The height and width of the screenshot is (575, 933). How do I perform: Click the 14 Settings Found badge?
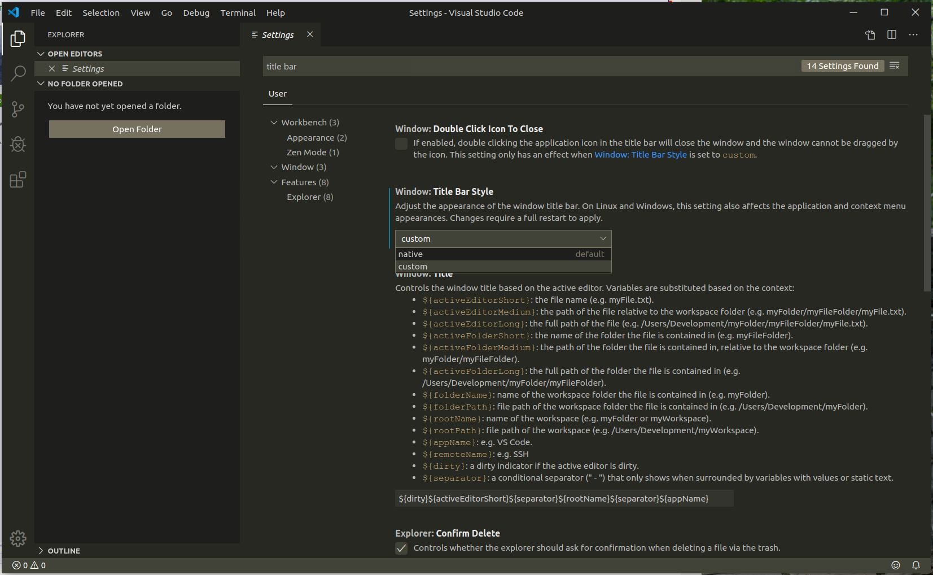[843, 66]
